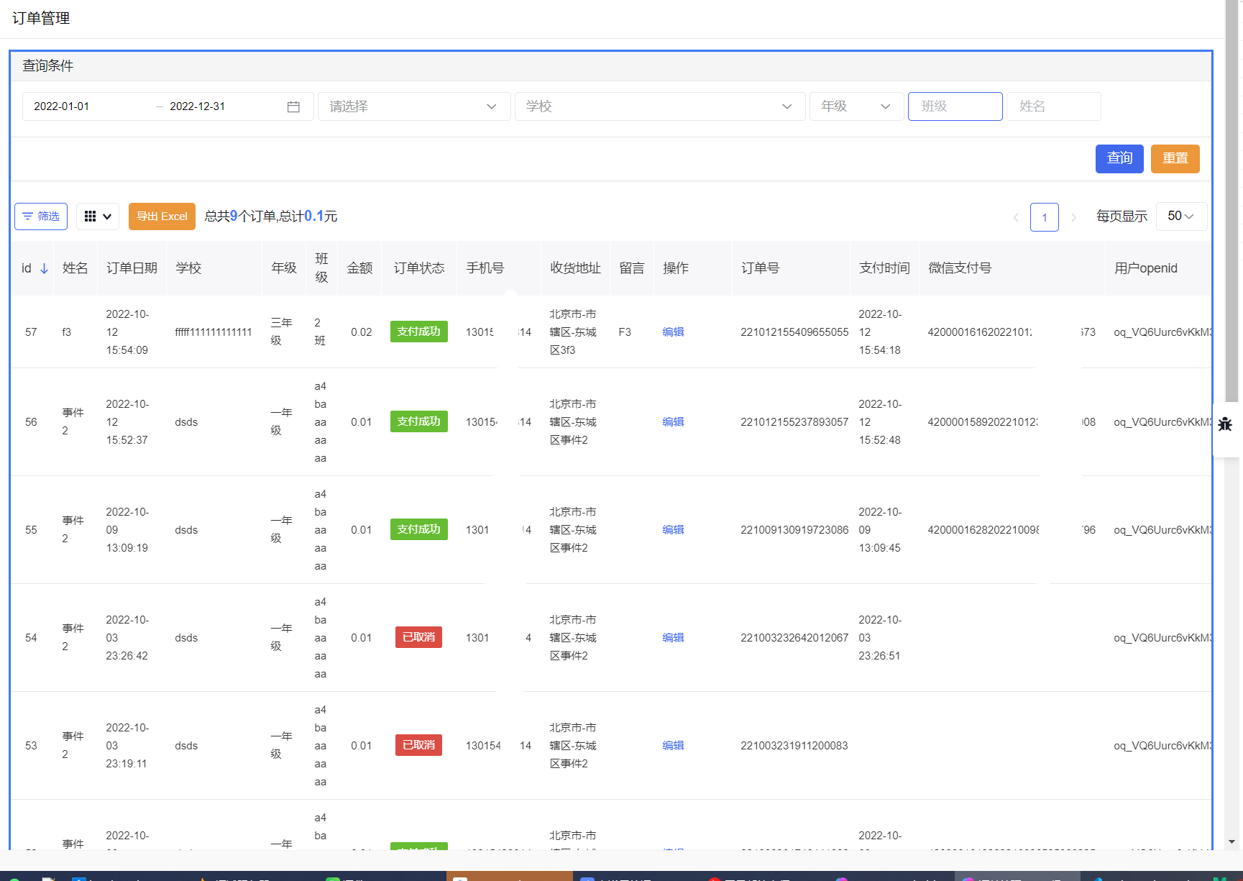Expand the 学校 dropdown

coord(660,106)
